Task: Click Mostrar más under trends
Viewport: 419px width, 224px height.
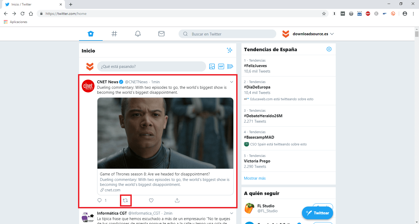Action: point(255,178)
